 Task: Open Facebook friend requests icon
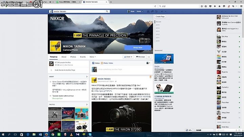pos(148,12)
